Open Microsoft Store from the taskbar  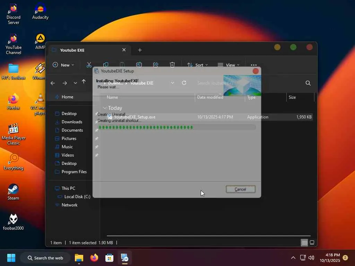109,258
